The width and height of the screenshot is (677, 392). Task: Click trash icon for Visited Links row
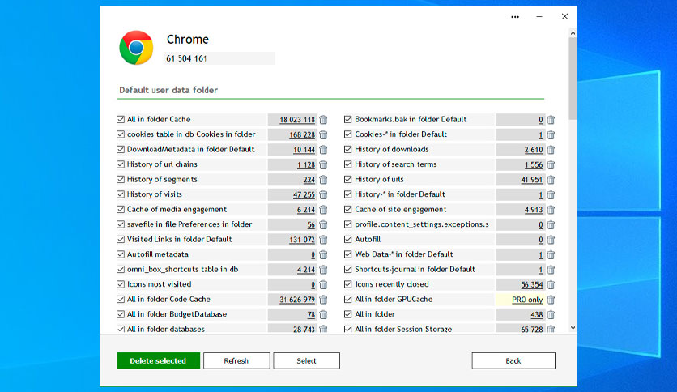pyautogui.click(x=323, y=240)
